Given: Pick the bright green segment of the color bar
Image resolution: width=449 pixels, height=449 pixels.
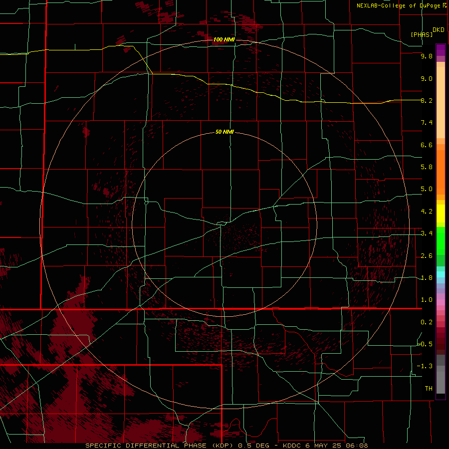Looking at the screenshot, I should (x=441, y=242).
